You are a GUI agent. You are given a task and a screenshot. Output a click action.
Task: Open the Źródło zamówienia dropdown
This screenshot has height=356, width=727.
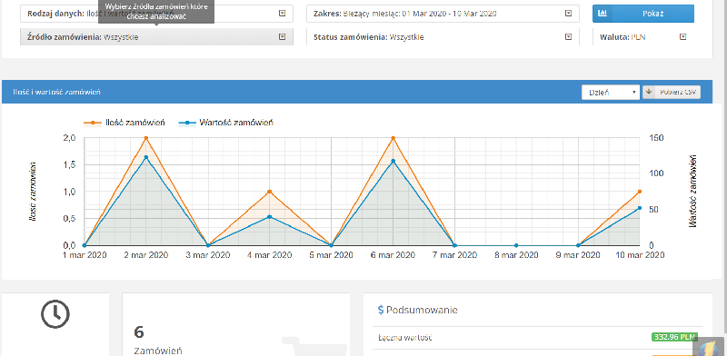[156, 37]
